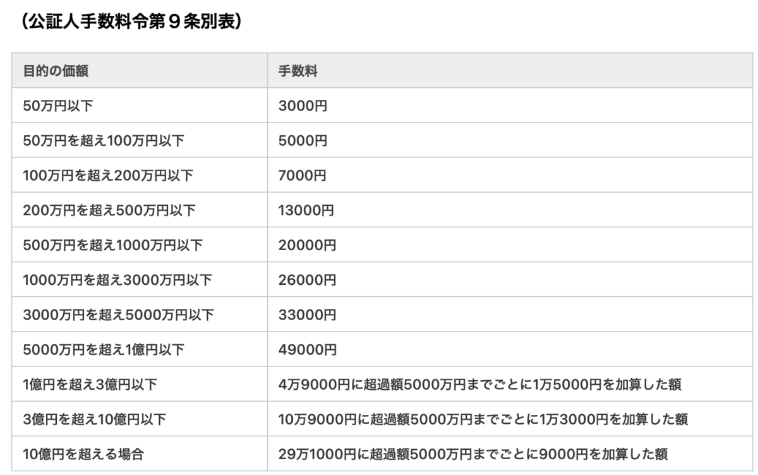The image size is (758, 475).
Task: Click the 手数料 column header
Action: (x=298, y=71)
